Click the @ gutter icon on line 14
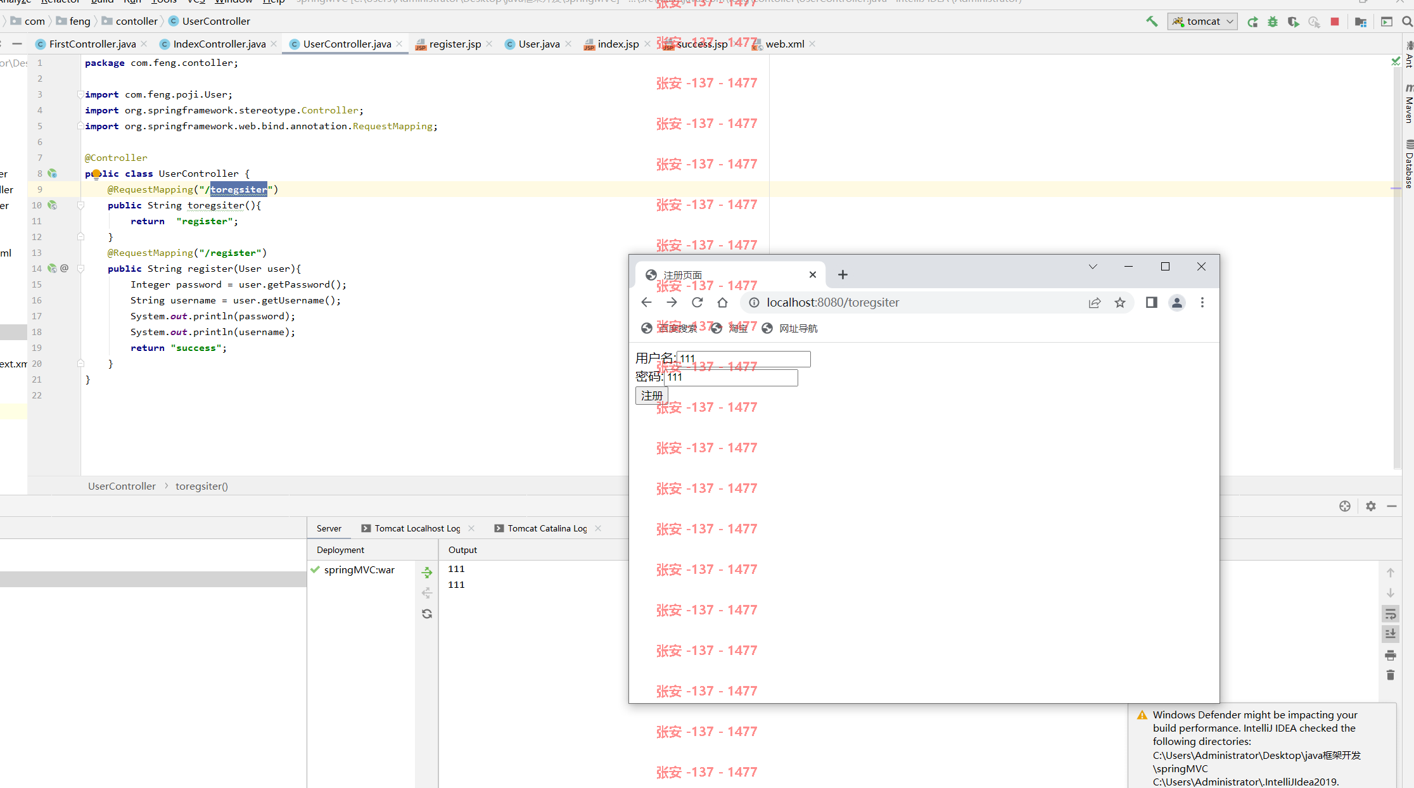 point(65,268)
